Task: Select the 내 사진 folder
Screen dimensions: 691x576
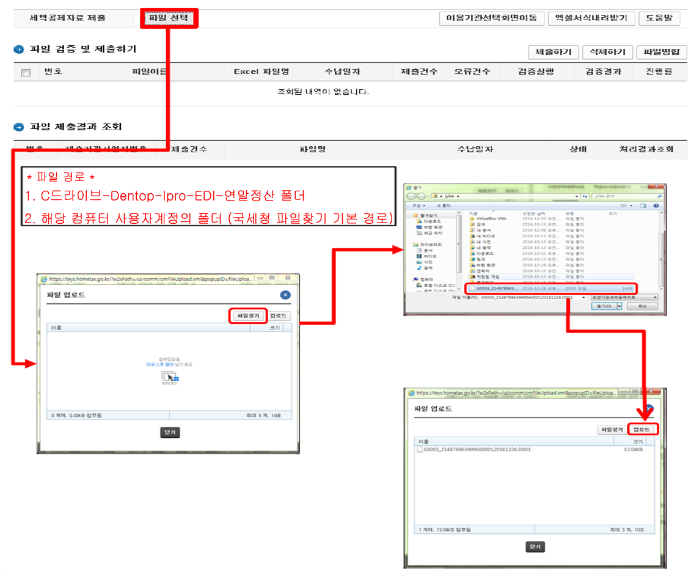Action: tap(481, 242)
